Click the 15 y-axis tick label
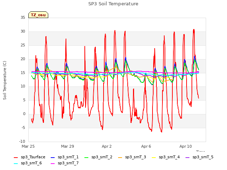227x170 pixels. 23,73
